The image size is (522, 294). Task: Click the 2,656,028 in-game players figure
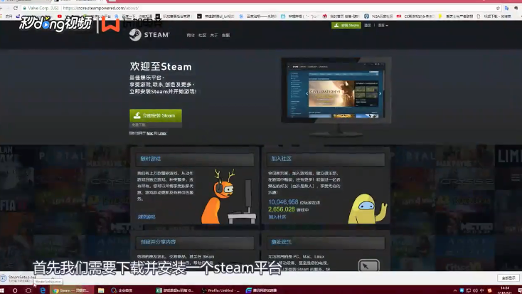(282, 209)
